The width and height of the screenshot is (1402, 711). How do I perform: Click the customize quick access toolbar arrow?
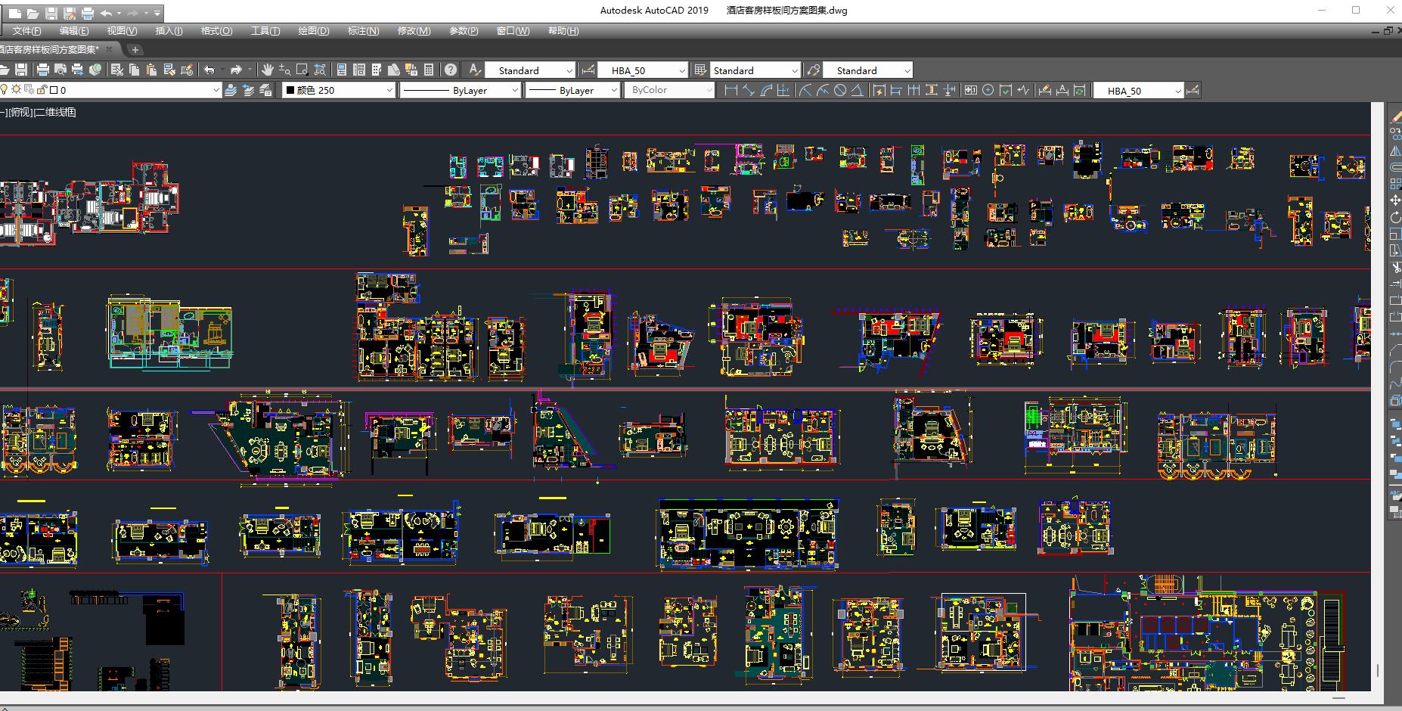[x=157, y=13]
